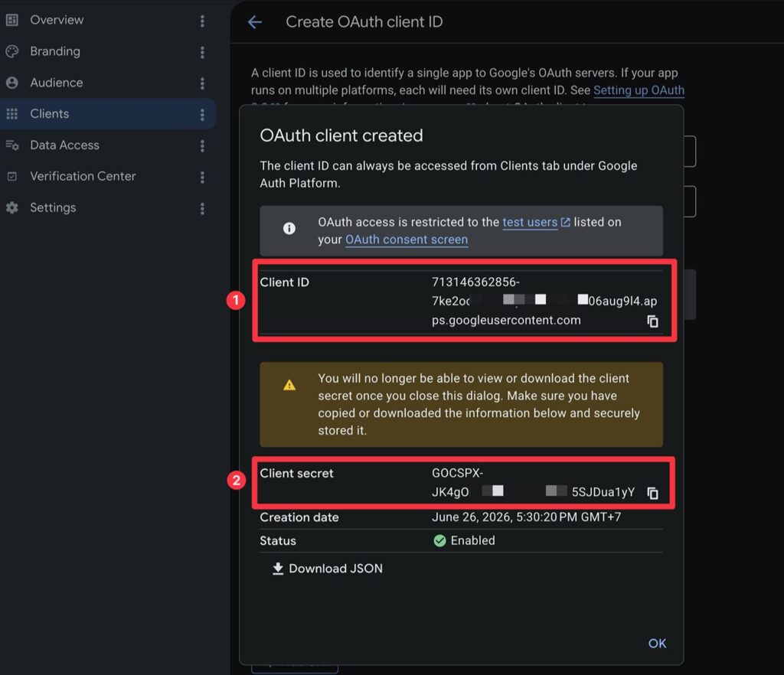This screenshot has width=784, height=675.
Task: Open the three-dot menu beside Clients
Action: pyautogui.click(x=202, y=115)
